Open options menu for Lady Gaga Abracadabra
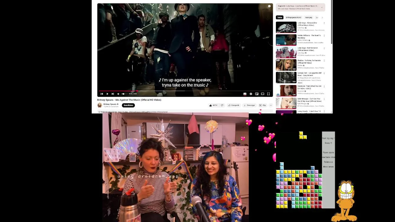 point(324,23)
